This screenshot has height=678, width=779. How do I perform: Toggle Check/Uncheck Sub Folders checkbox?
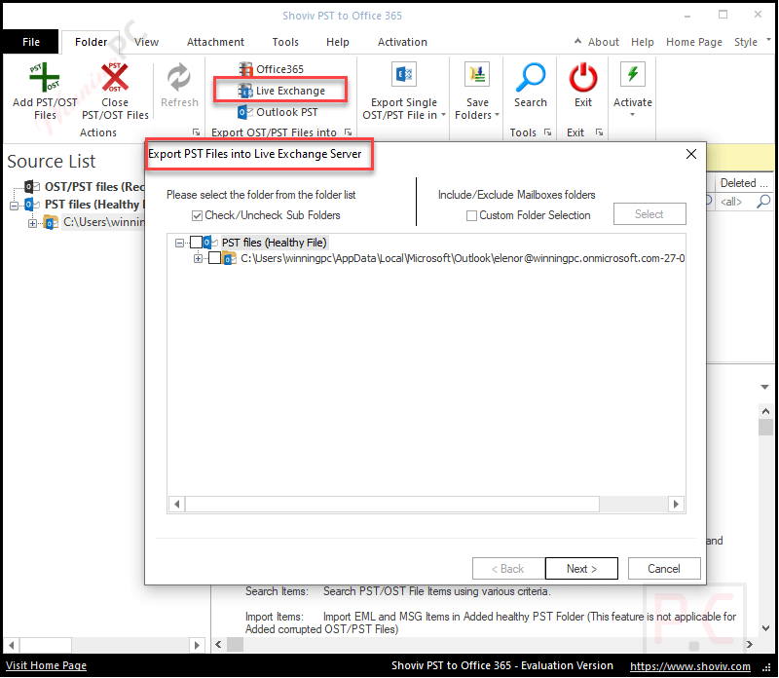pos(197,215)
